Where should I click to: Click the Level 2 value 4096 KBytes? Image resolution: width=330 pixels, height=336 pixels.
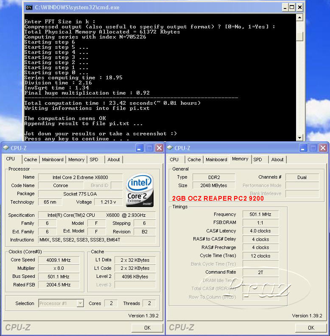(135, 277)
